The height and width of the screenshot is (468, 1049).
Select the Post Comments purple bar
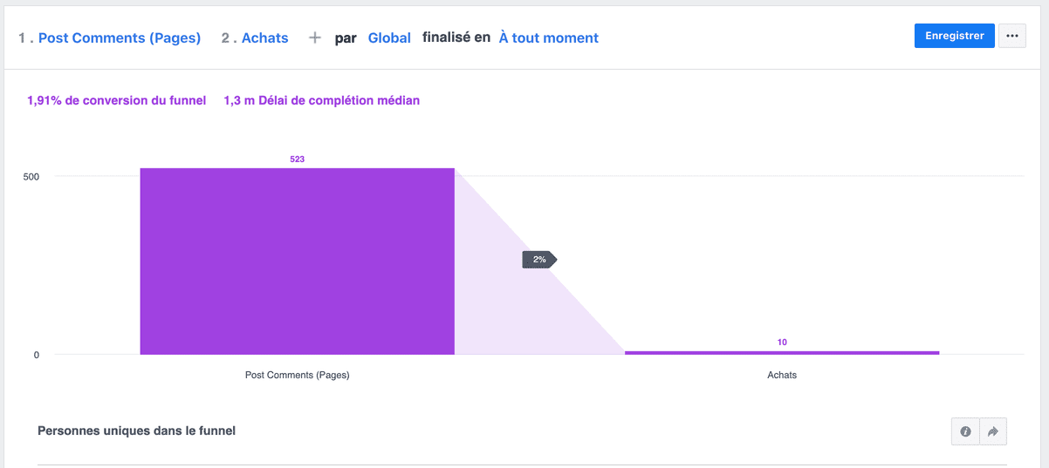(297, 261)
